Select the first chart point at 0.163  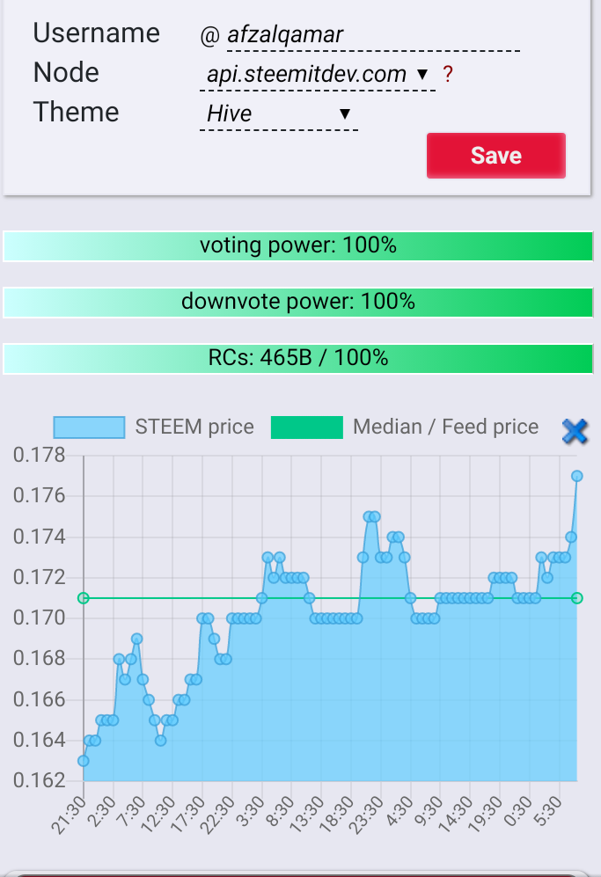click(x=84, y=761)
